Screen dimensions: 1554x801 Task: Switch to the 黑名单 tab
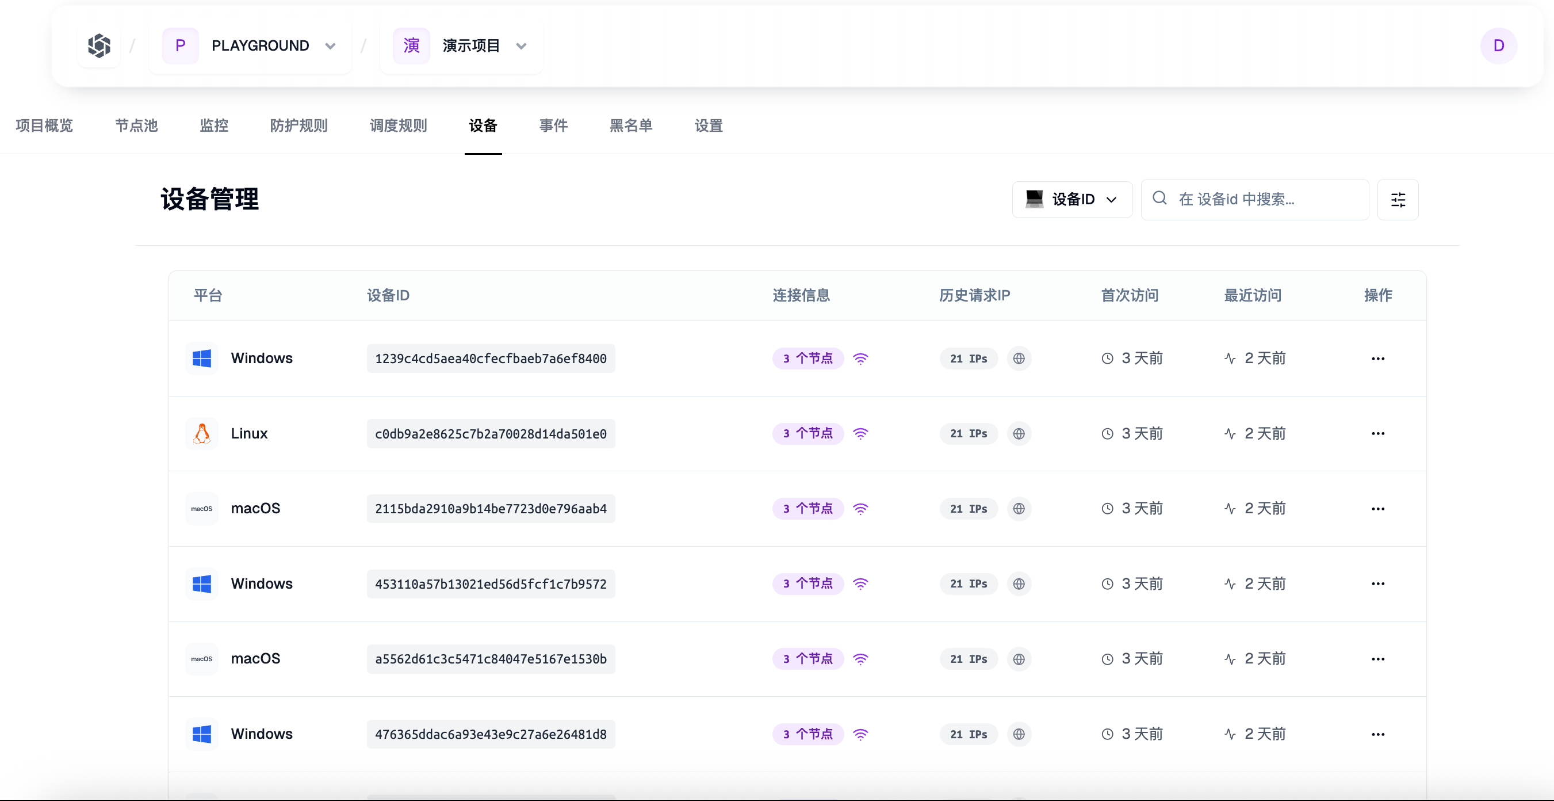pyautogui.click(x=631, y=125)
